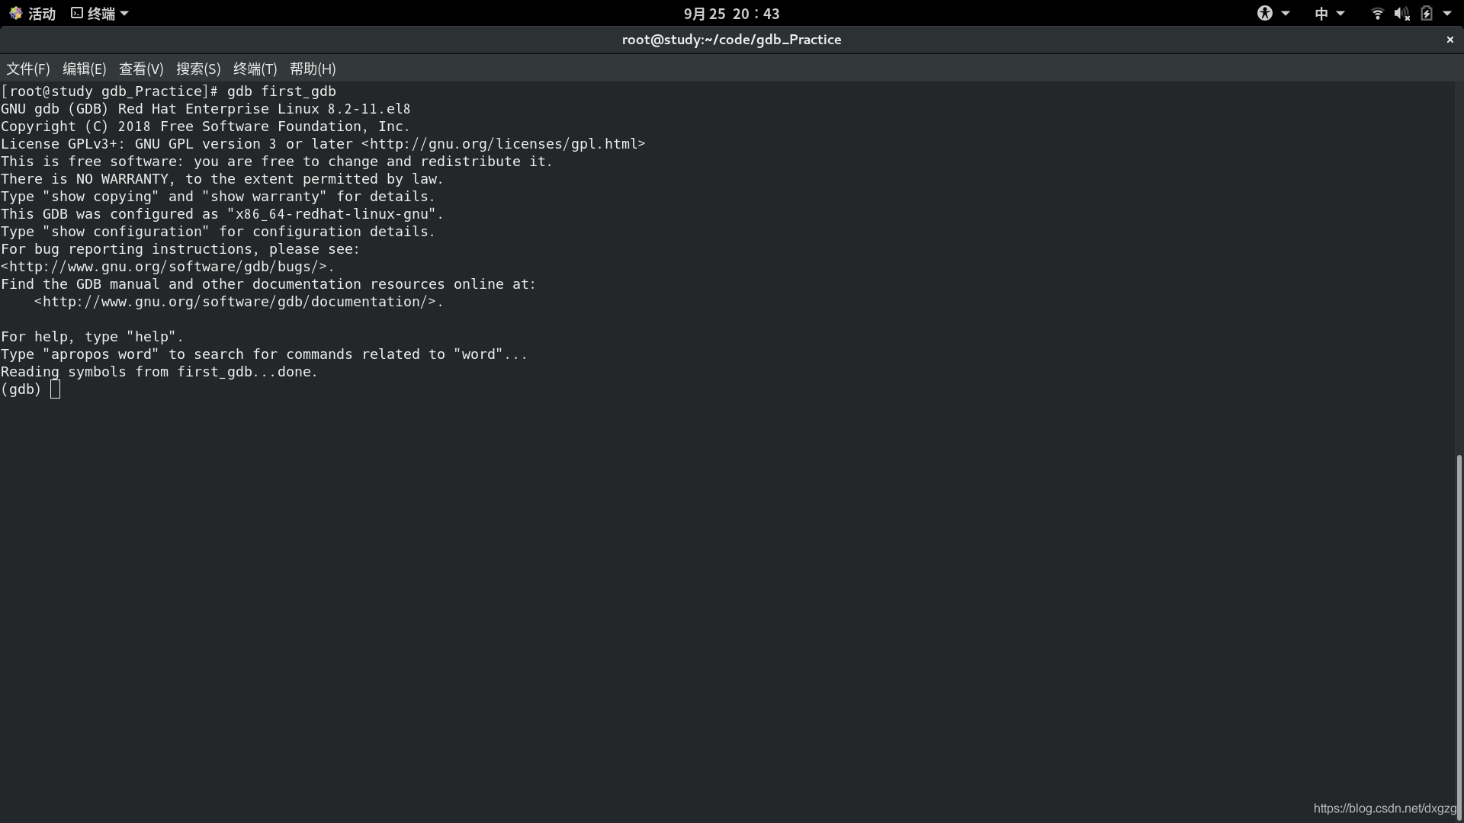Image resolution: width=1464 pixels, height=823 pixels.
Task: Expand the system menu arrow
Action: [x=1447, y=13]
